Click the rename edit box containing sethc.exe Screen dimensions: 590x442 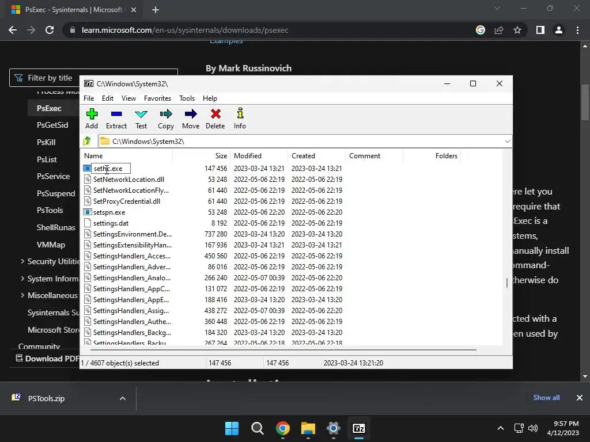pos(111,169)
